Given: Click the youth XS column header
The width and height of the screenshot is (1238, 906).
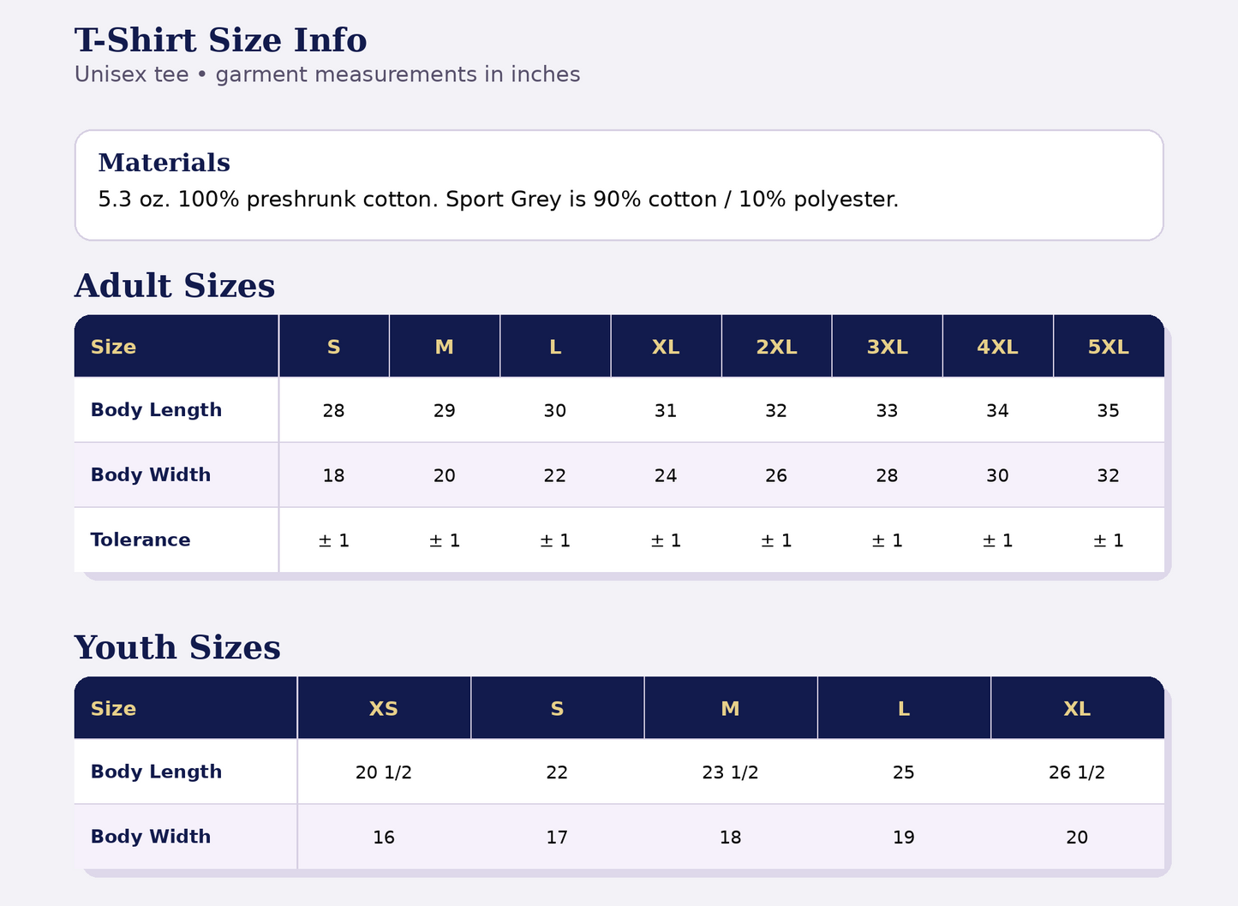Looking at the screenshot, I should coord(384,708).
